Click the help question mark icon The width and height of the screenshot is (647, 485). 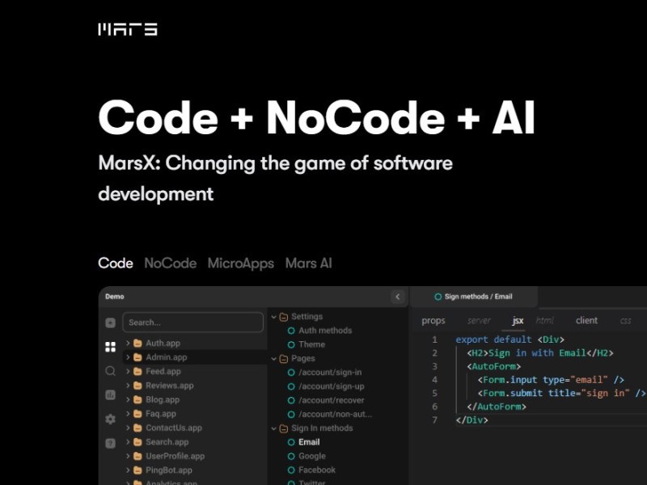point(110,443)
